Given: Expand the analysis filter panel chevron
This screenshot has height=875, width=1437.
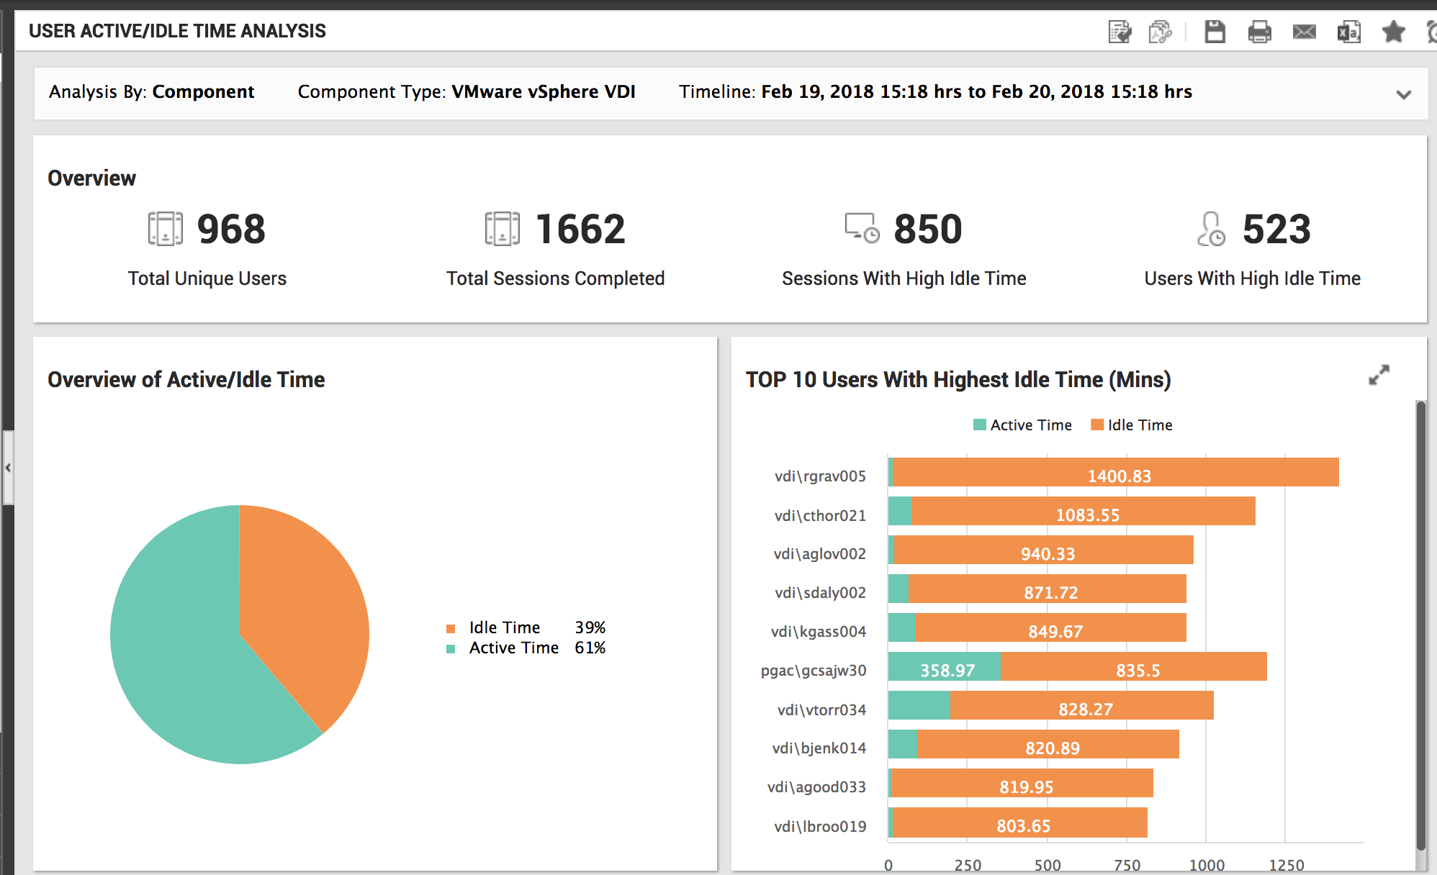Looking at the screenshot, I should pyautogui.click(x=1403, y=94).
